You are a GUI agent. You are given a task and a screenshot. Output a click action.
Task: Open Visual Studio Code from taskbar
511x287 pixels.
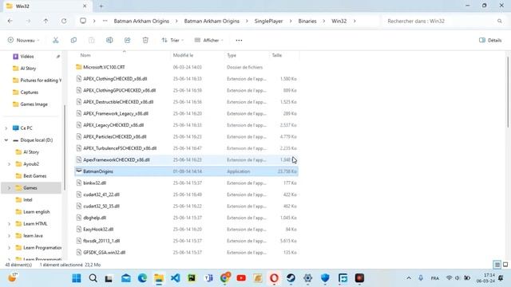(x=176, y=278)
